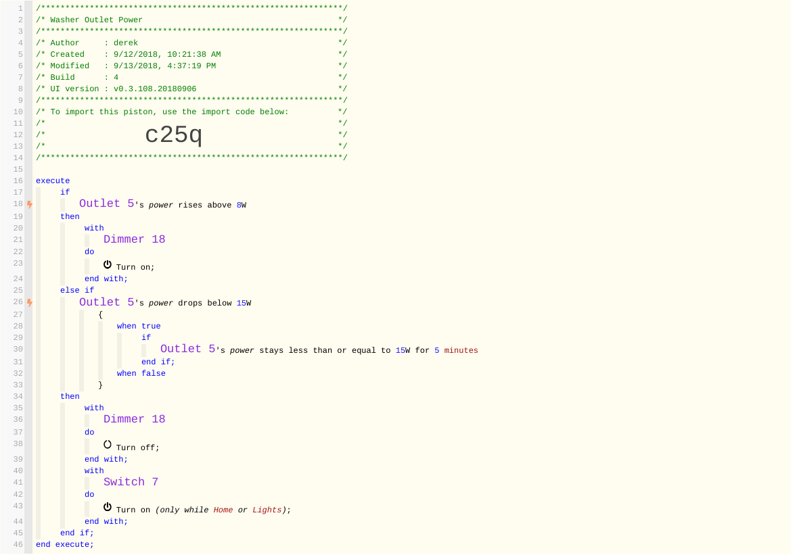Click the power-off icon next to 'Turn off;'
The width and height of the screenshot is (797, 557).
tap(108, 445)
